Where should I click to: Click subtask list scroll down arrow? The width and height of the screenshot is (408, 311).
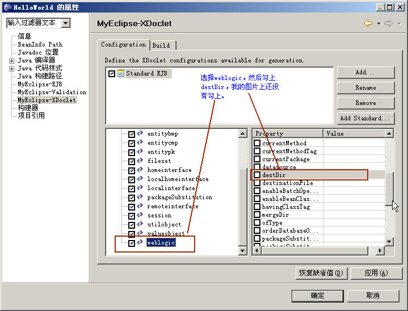click(x=242, y=251)
